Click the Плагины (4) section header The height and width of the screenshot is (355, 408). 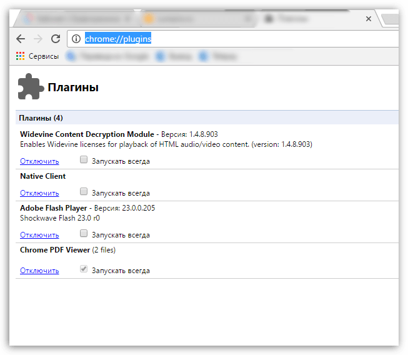pyautogui.click(x=207, y=118)
